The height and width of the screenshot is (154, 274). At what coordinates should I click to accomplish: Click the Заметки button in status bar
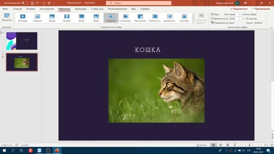(x=202, y=145)
